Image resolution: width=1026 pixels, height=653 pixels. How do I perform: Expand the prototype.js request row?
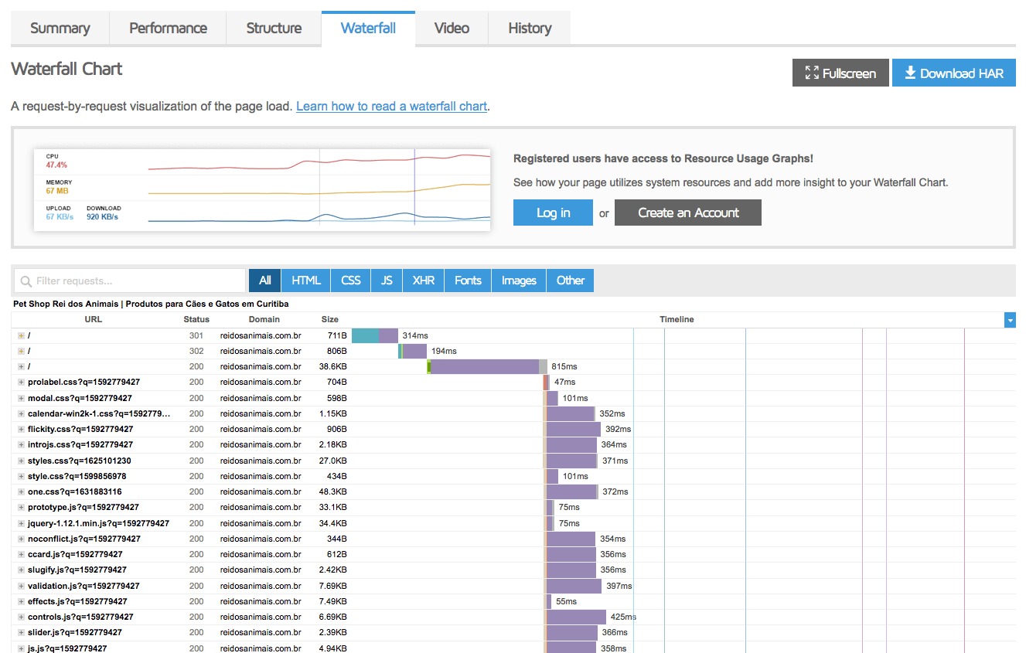tap(22, 507)
